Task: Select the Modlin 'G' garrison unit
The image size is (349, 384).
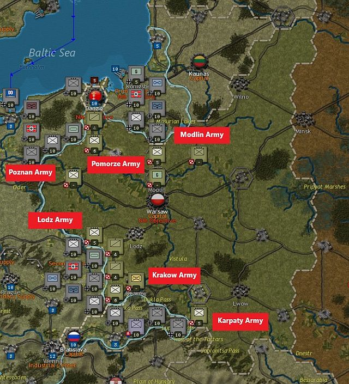Action: [x=157, y=177]
